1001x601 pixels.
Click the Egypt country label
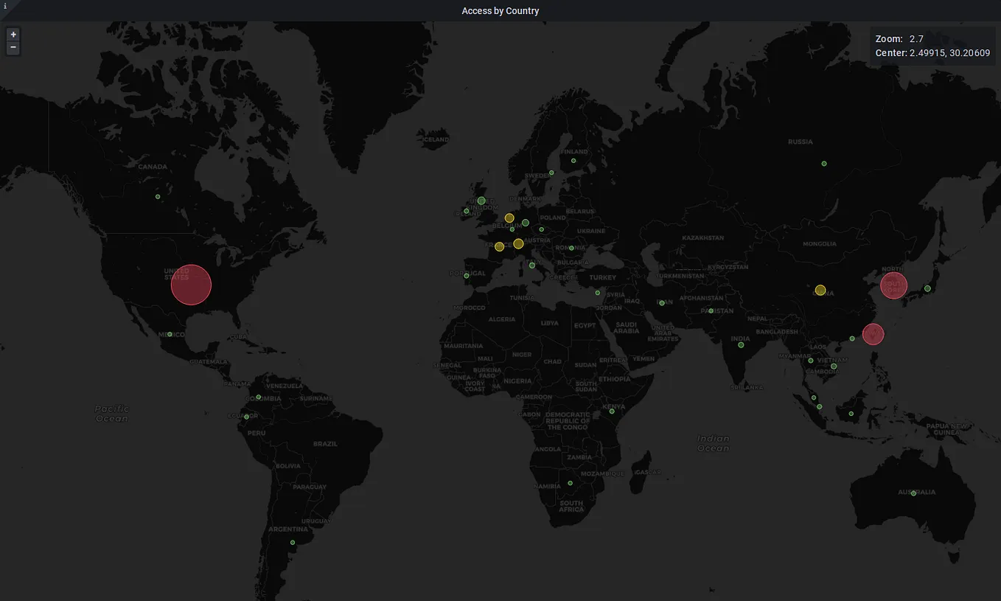585,325
